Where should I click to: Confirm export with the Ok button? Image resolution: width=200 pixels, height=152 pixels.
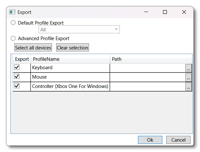point(150,140)
